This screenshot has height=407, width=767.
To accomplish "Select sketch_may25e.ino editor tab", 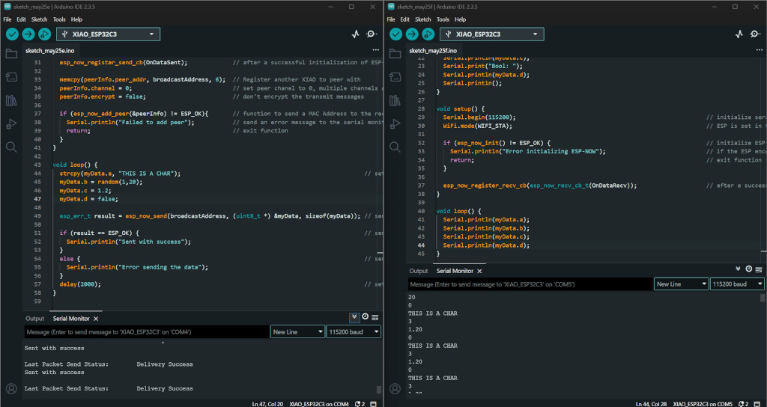I will (50, 51).
